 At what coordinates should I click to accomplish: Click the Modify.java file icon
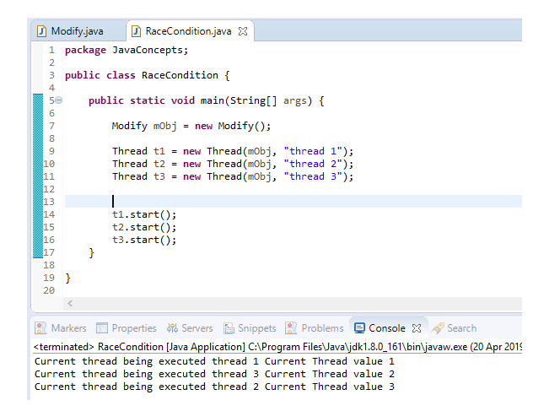(x=42, y=31)
